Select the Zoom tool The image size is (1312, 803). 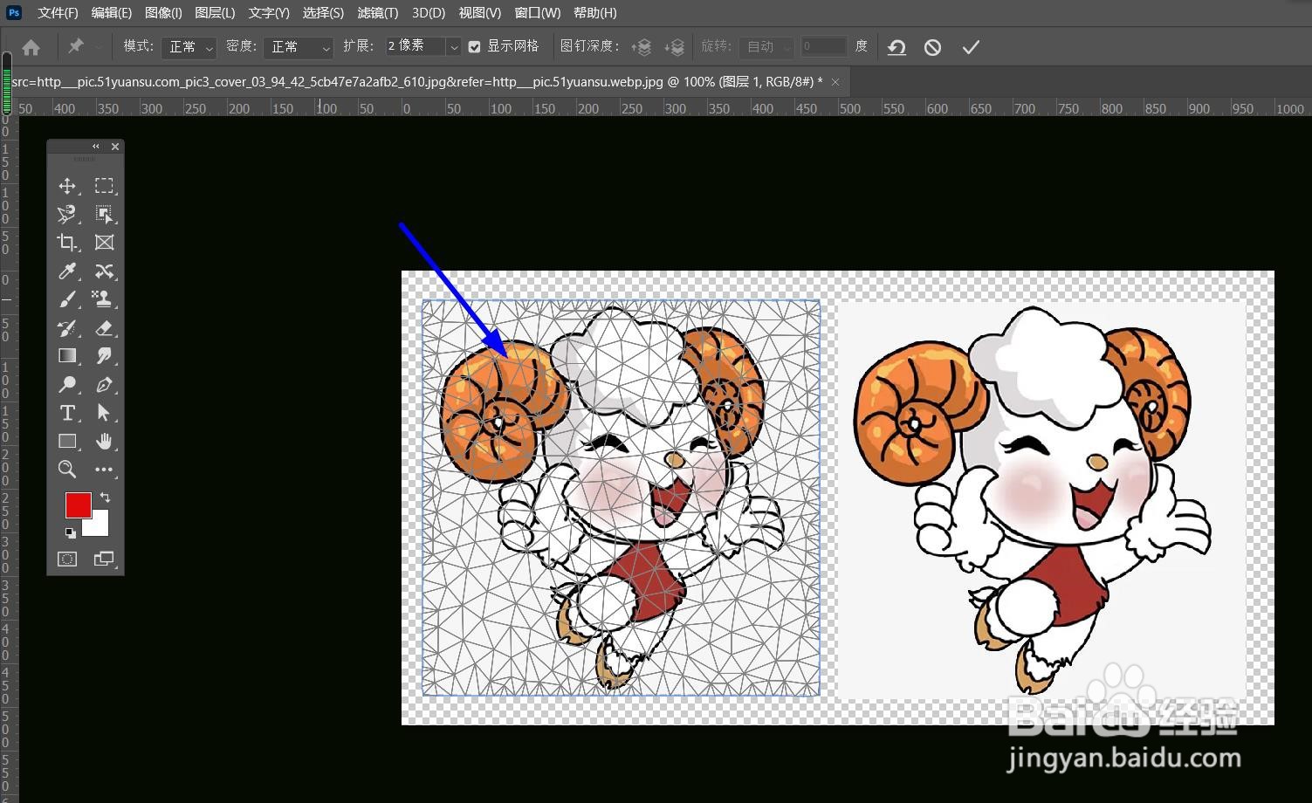pyautogui.click(x=67, y=470)
